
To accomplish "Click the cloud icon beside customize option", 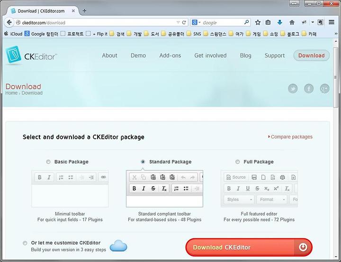I will (118, 246).
